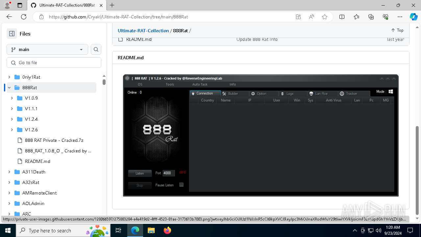This screenshot has height=237, width=421.
Task: Open the browser profile avatar
Action: pyautogui.click(x=7, y=5)
